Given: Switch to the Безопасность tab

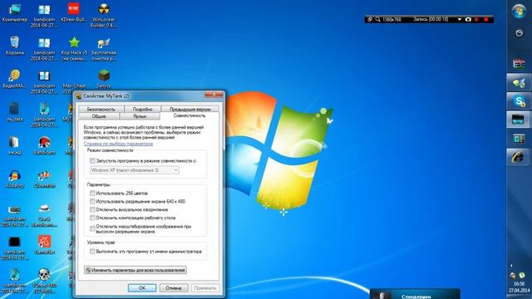Looking at the screenshot, I should click(101, 109).
